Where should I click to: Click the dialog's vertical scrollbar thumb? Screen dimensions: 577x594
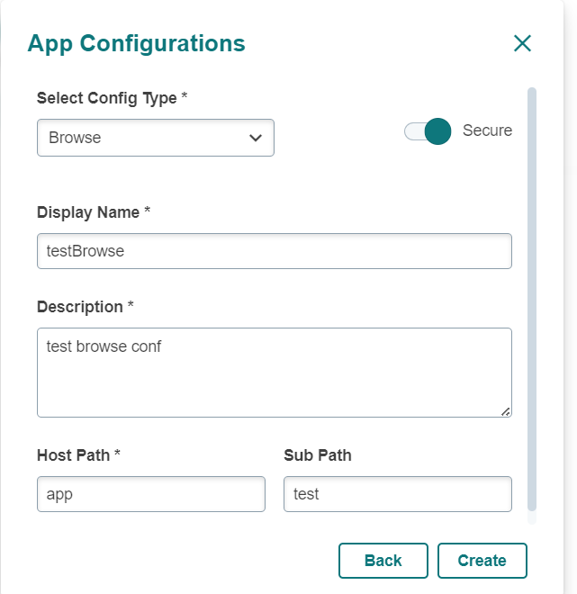click(531, 297)
